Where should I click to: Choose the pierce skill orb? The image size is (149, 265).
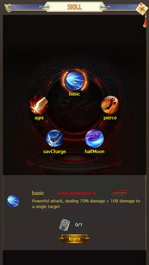[x=110, y=105]
